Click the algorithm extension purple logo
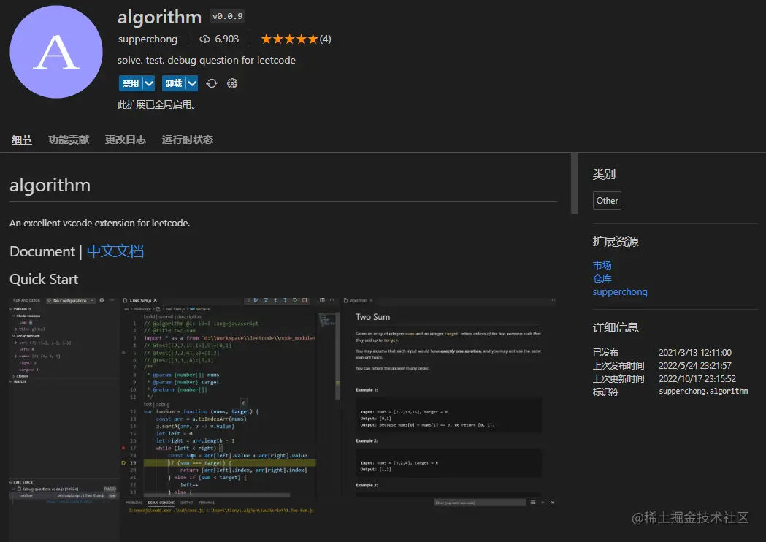The height and width of the screenshot is (542, 766). click(56, 52)
